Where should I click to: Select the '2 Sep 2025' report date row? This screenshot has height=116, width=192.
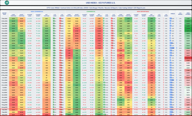(x=96, y=110)
